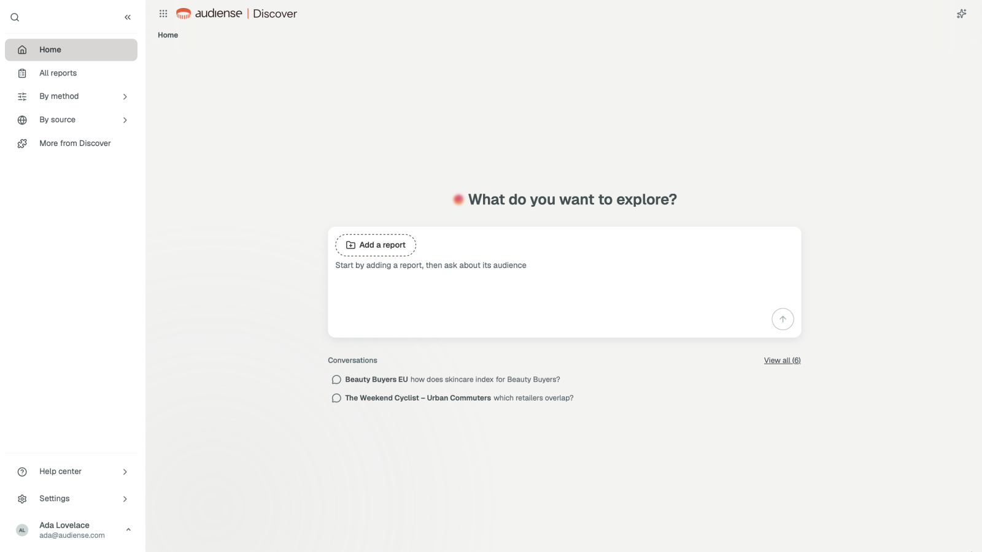Open The Weekend Cyclist – Urban Commuters conversation
The width and height of the screenshot is (982, 552).
452,398
